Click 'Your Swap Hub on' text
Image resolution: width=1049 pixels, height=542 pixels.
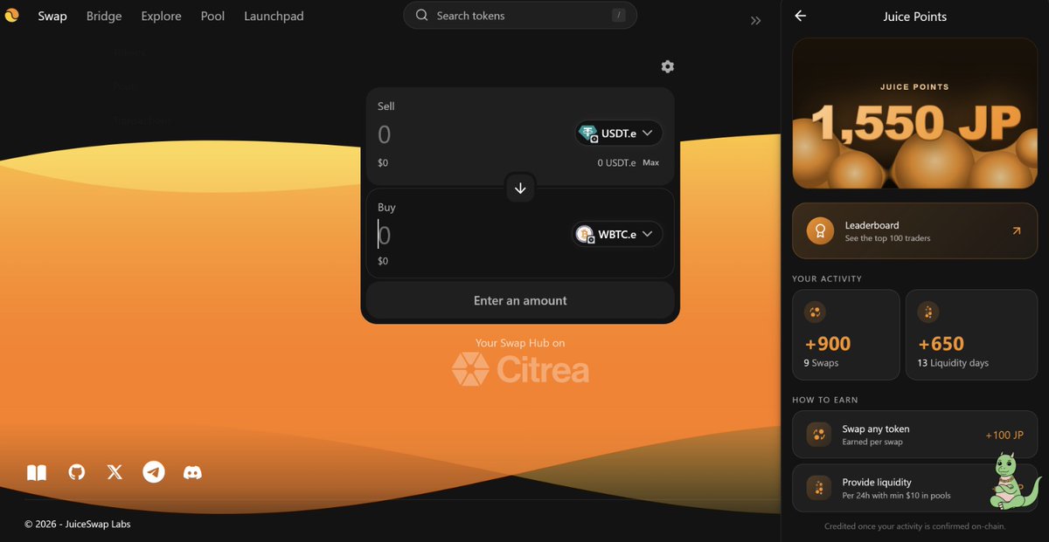pyautogui.click(x=520, y=343)
